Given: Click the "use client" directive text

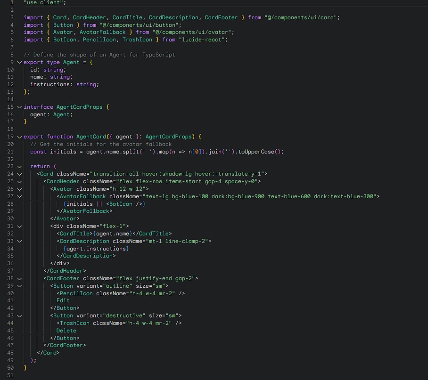Looking at the screenshot, I should [x=45, y=2].
